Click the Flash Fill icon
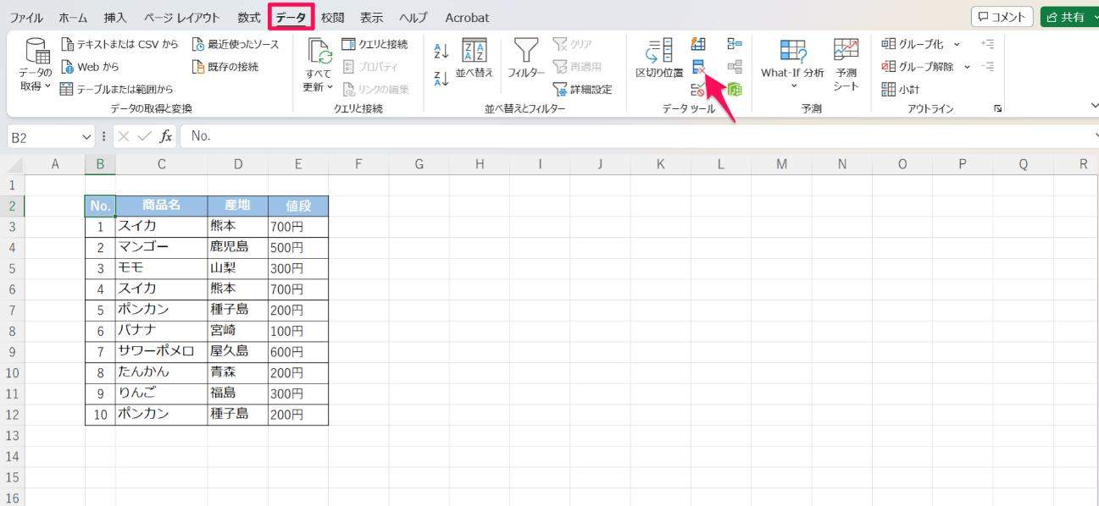 point(699,44)
